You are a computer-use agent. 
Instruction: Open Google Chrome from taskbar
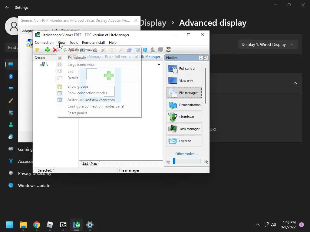(x=37, y=225)
